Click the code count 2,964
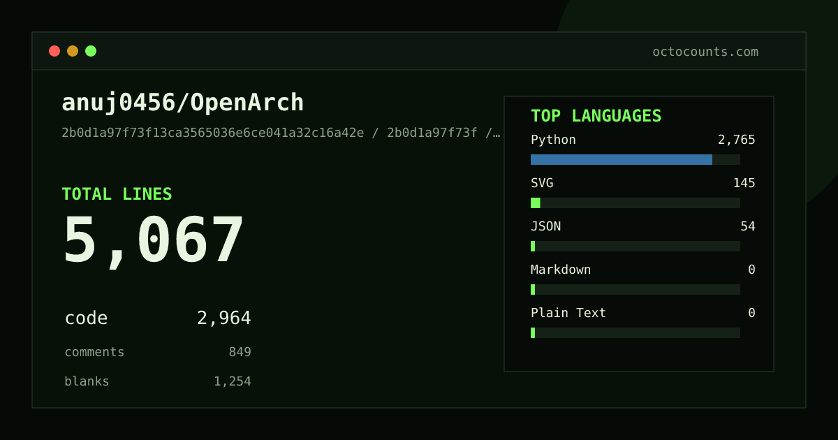Screen dimensions: 838x440 [224, 318]
